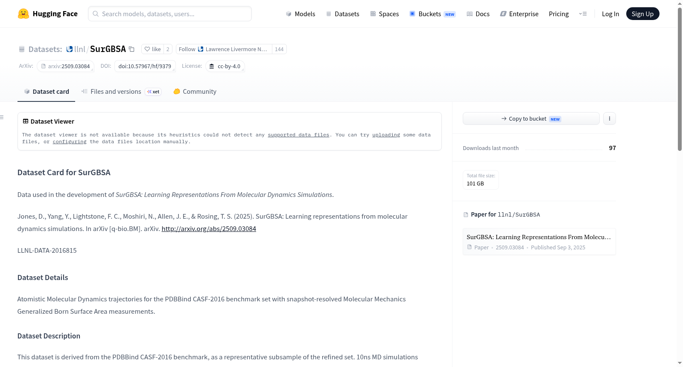Expand the more navigation options menu
Viewport: 683px width, 367px height.
pyautogui.click(x=583, y=14)
